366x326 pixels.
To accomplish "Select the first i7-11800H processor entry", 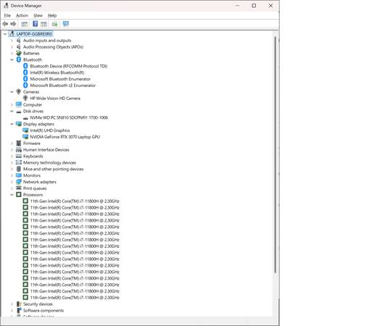I will 75,201.
